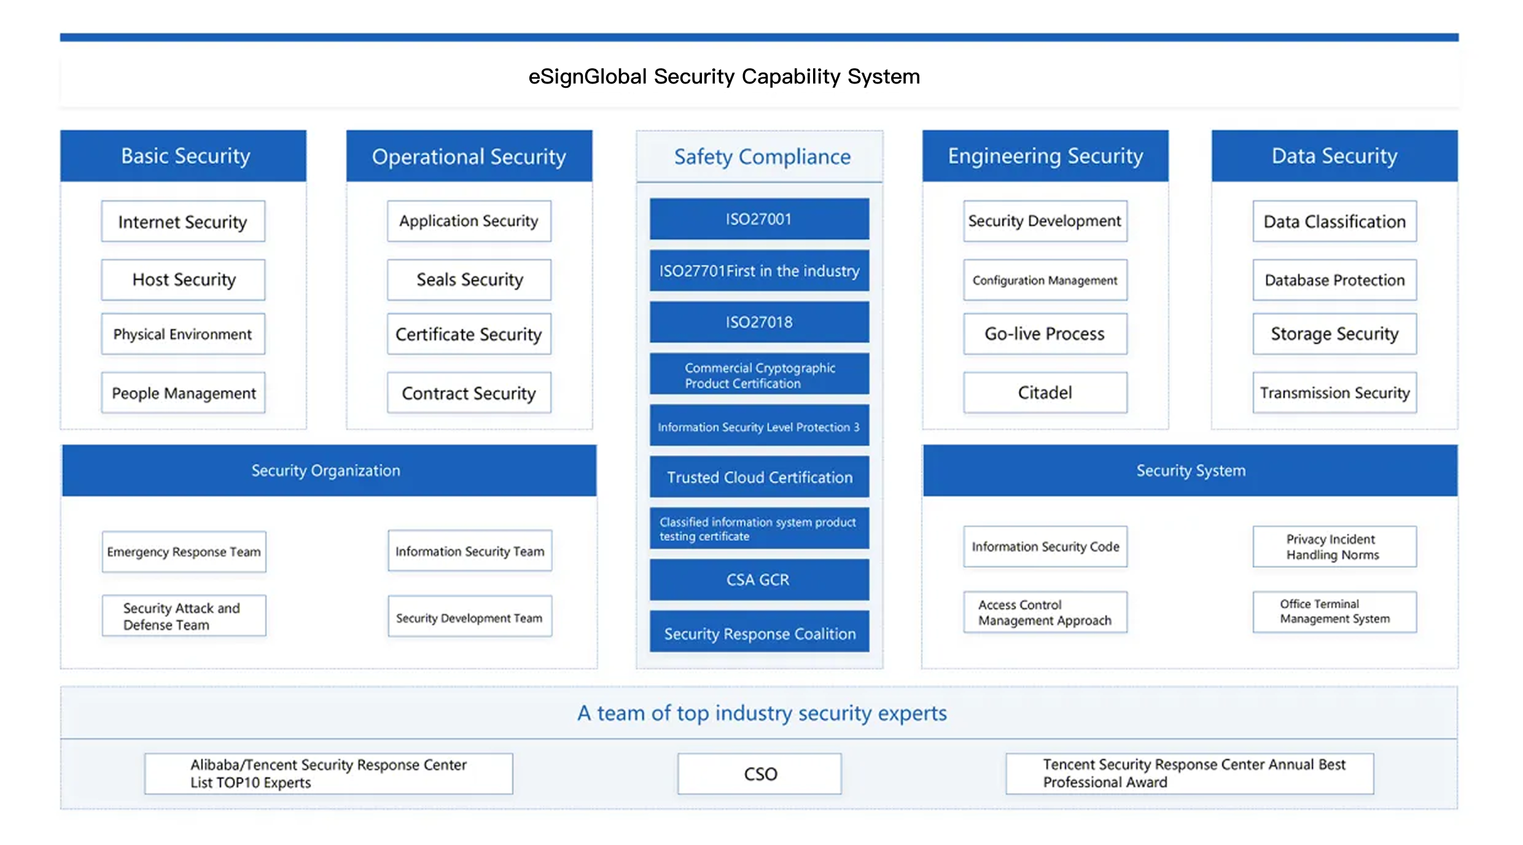
Task: Click Transmission Security under Data Security
Action: pyautogui.click(x=1333, y=392)
